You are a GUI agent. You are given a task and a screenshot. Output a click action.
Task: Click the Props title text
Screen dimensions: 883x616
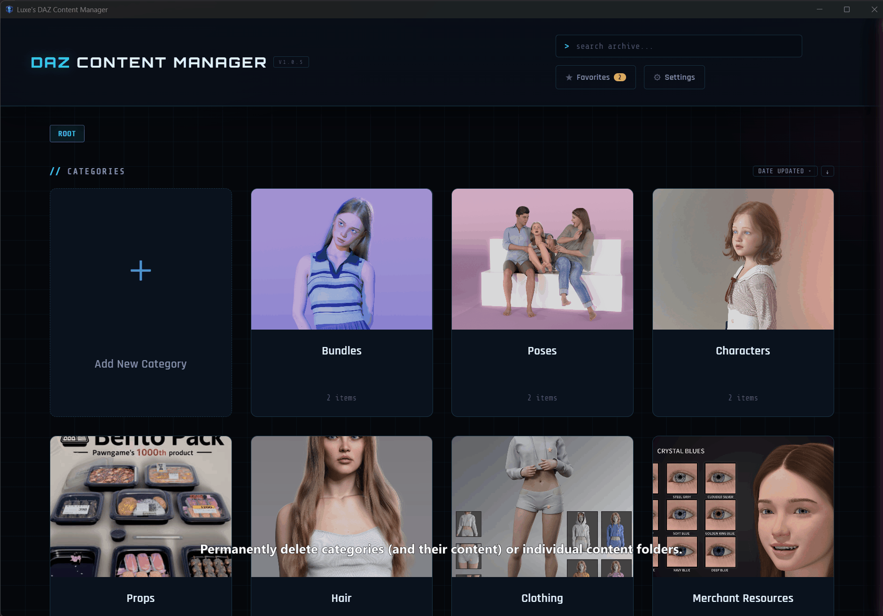tap(140, 598)
